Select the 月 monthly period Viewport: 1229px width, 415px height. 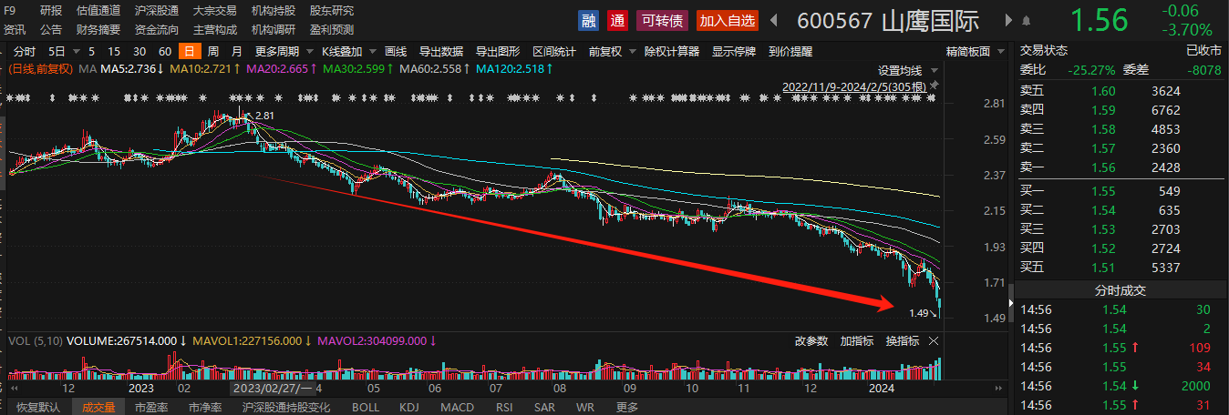[x=237, y=52]
